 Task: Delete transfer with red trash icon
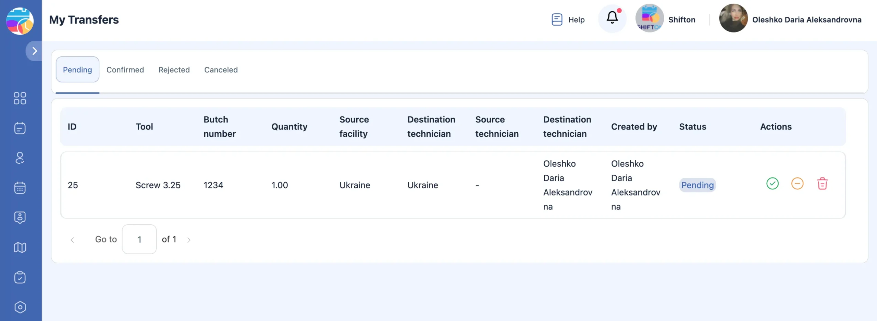(x=822, y=184)
